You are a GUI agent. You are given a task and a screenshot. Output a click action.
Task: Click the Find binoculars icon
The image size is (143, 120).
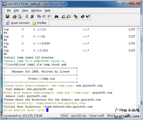tap(56, 17)
